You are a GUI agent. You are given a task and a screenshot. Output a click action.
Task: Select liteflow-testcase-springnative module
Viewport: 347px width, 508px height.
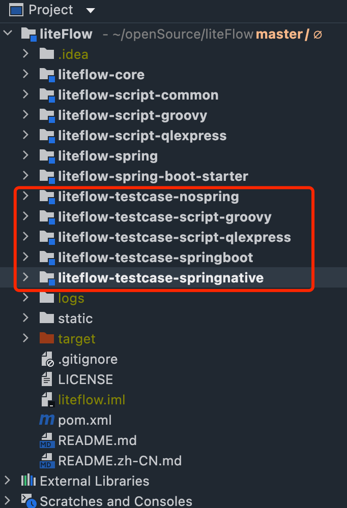(160, 278)
